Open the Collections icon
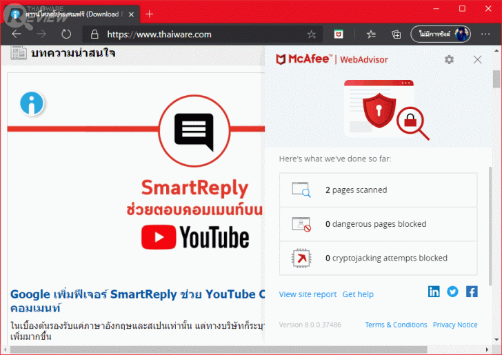Screen dimensions: 502x355 coord(396,34)
